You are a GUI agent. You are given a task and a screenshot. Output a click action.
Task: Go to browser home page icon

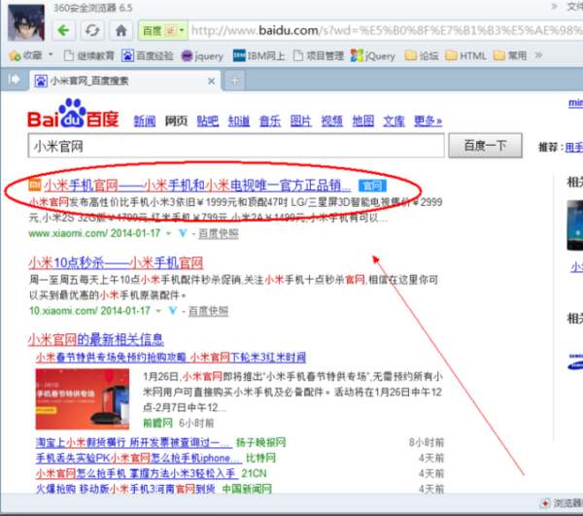point(120,30)
